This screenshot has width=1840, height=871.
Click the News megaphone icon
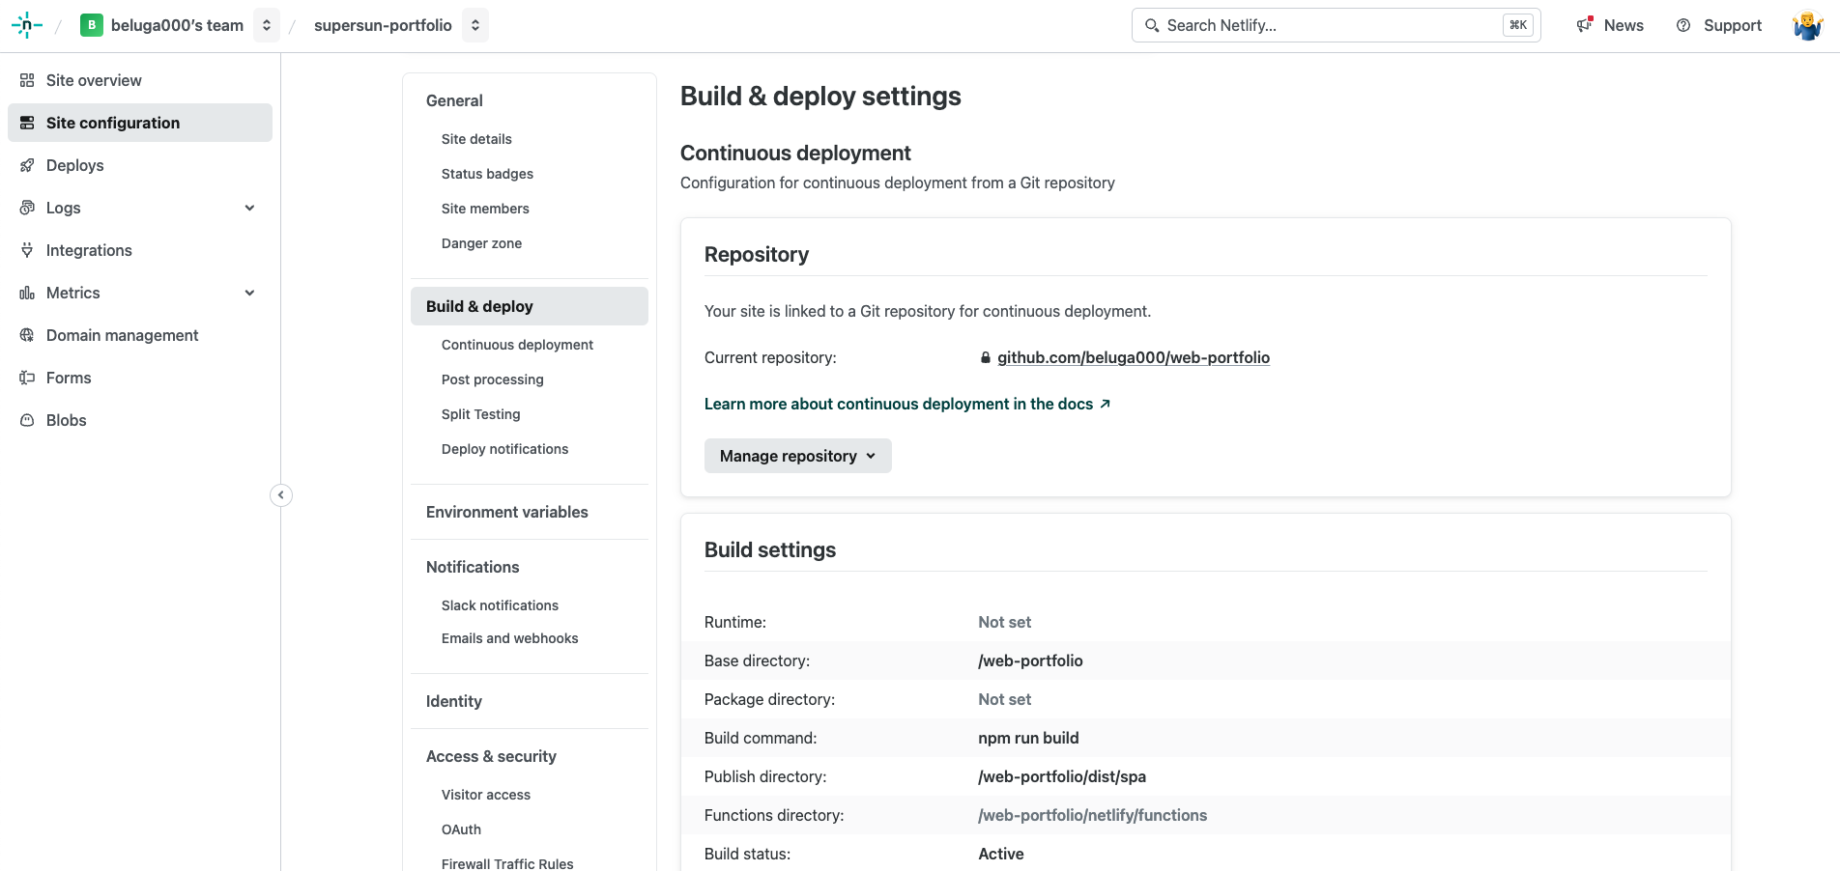click(x=1585, y=25)
